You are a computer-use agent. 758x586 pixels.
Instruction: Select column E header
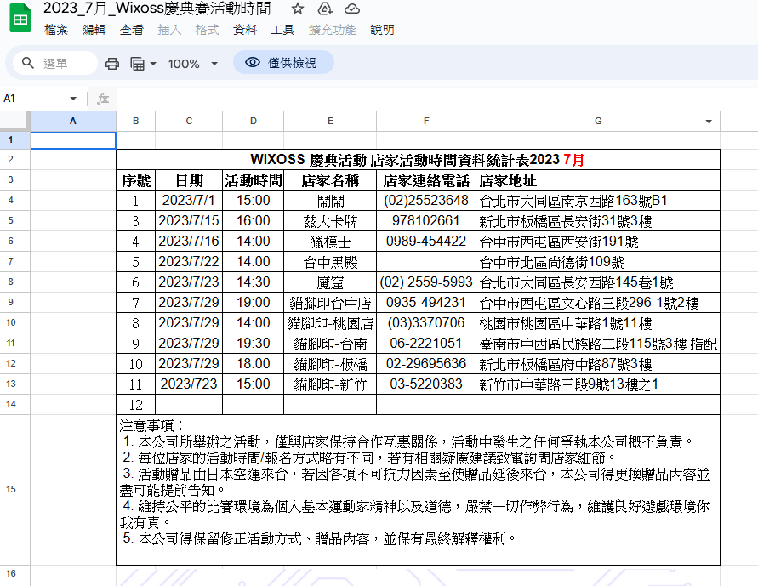coord(330,122)
